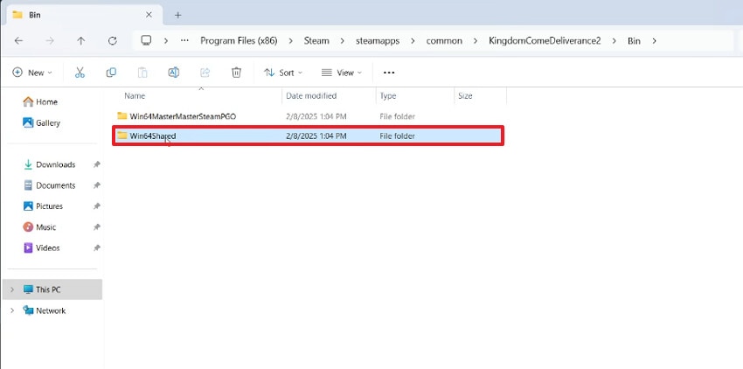The image size is (743, 369).
Task: Click the Delete trash icon
Action: tap(236, 73)
